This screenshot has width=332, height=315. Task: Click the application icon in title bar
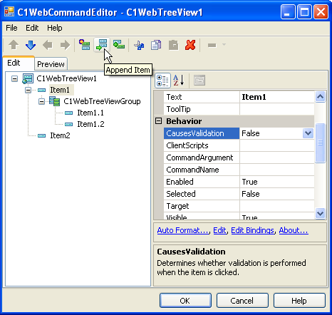pyautogui.click(x=9, y=12)
